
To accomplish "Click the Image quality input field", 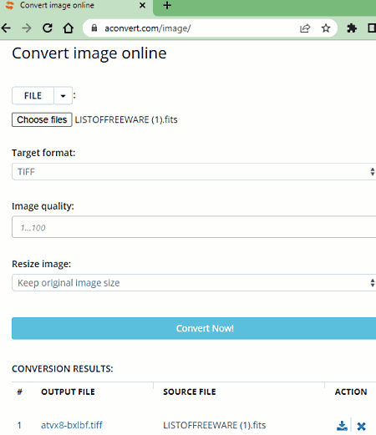I will (194, 227).
